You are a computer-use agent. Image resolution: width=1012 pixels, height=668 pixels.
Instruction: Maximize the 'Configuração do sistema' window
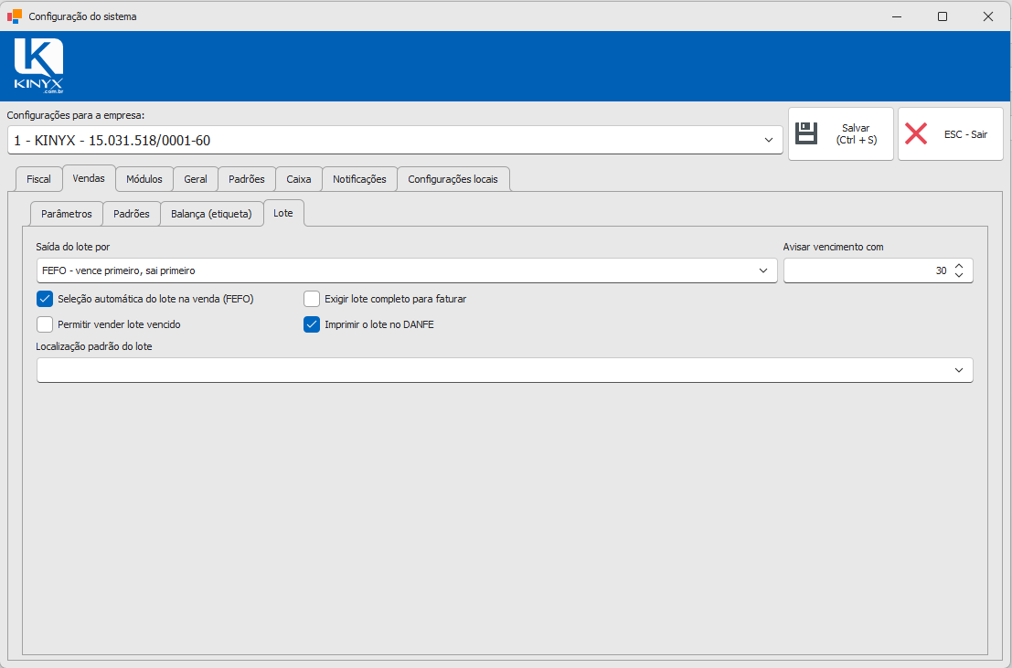[943, 16]
